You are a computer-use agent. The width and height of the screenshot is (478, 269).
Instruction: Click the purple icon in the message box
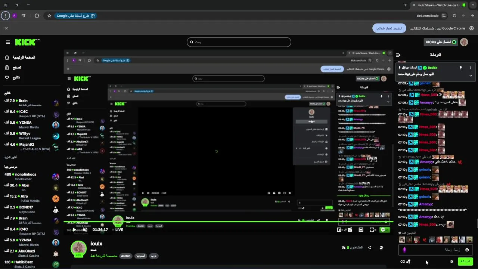click(x=404, y=250)
